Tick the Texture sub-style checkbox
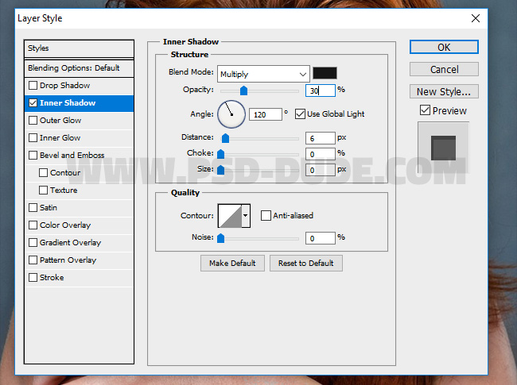 coord(43,191)
